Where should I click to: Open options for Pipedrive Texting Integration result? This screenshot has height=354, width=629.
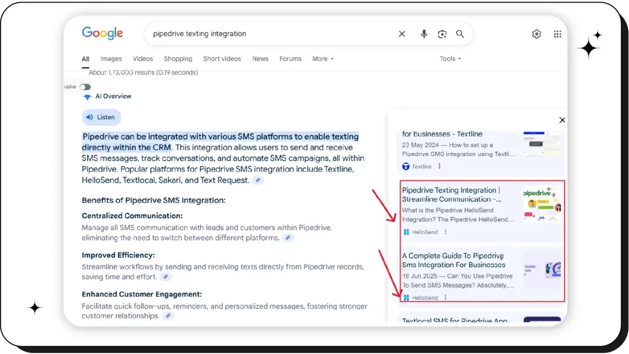click(445, 232)
